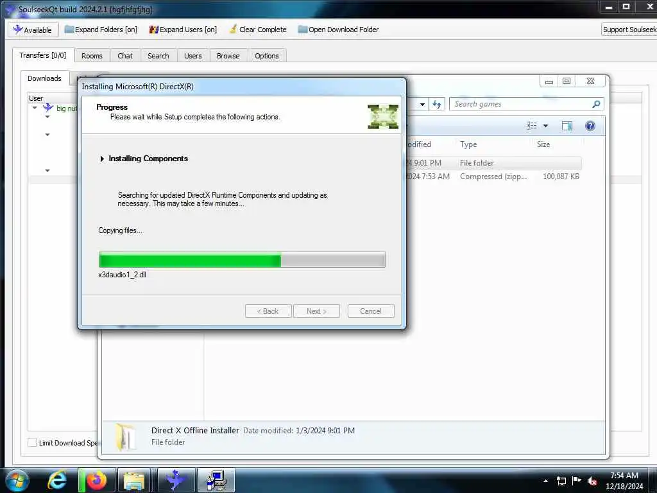This screenshot has height=493, width=657.
Task: Click the 100,087 KB size cell
Action: (561, 177)
